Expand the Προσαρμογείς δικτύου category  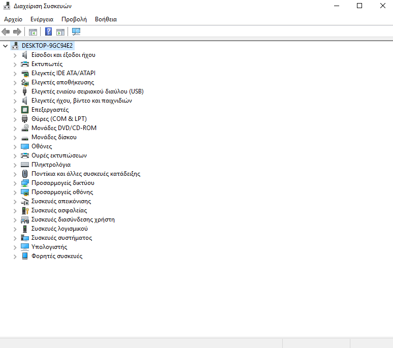(x=15, y=183)
